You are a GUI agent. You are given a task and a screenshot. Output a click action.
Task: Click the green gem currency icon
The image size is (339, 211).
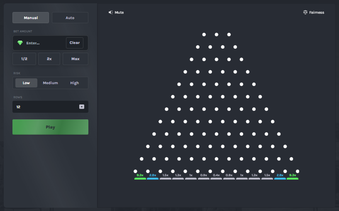pos(20,43)
